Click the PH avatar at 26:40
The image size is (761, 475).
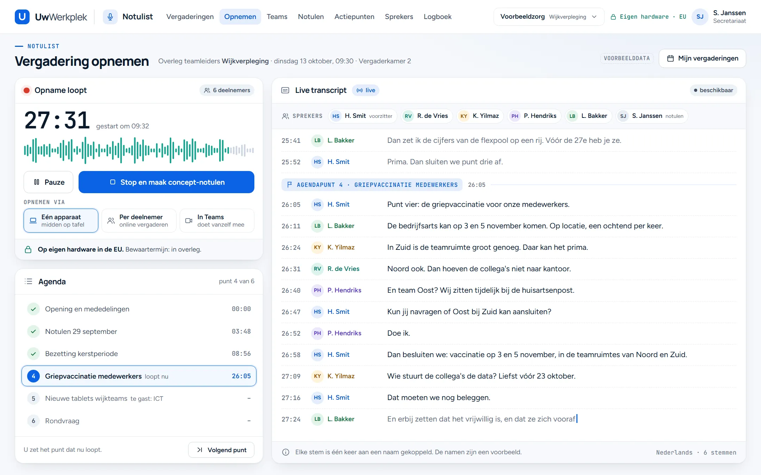click(x=317, y=290)
